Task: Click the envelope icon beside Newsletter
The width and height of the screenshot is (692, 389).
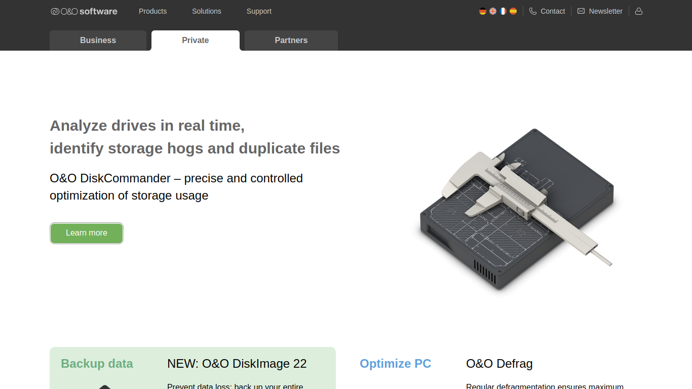Action: click(x=581, y=11)
